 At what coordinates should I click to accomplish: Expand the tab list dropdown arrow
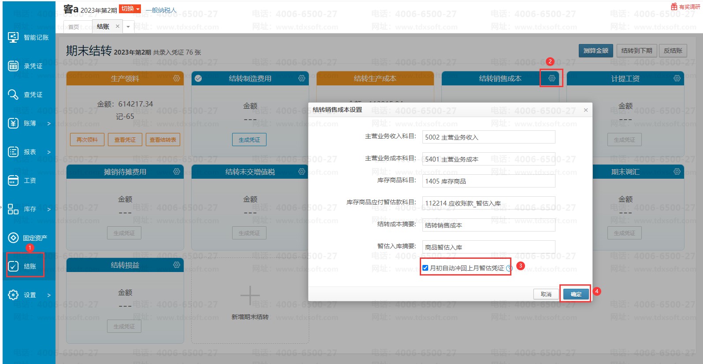128,27
